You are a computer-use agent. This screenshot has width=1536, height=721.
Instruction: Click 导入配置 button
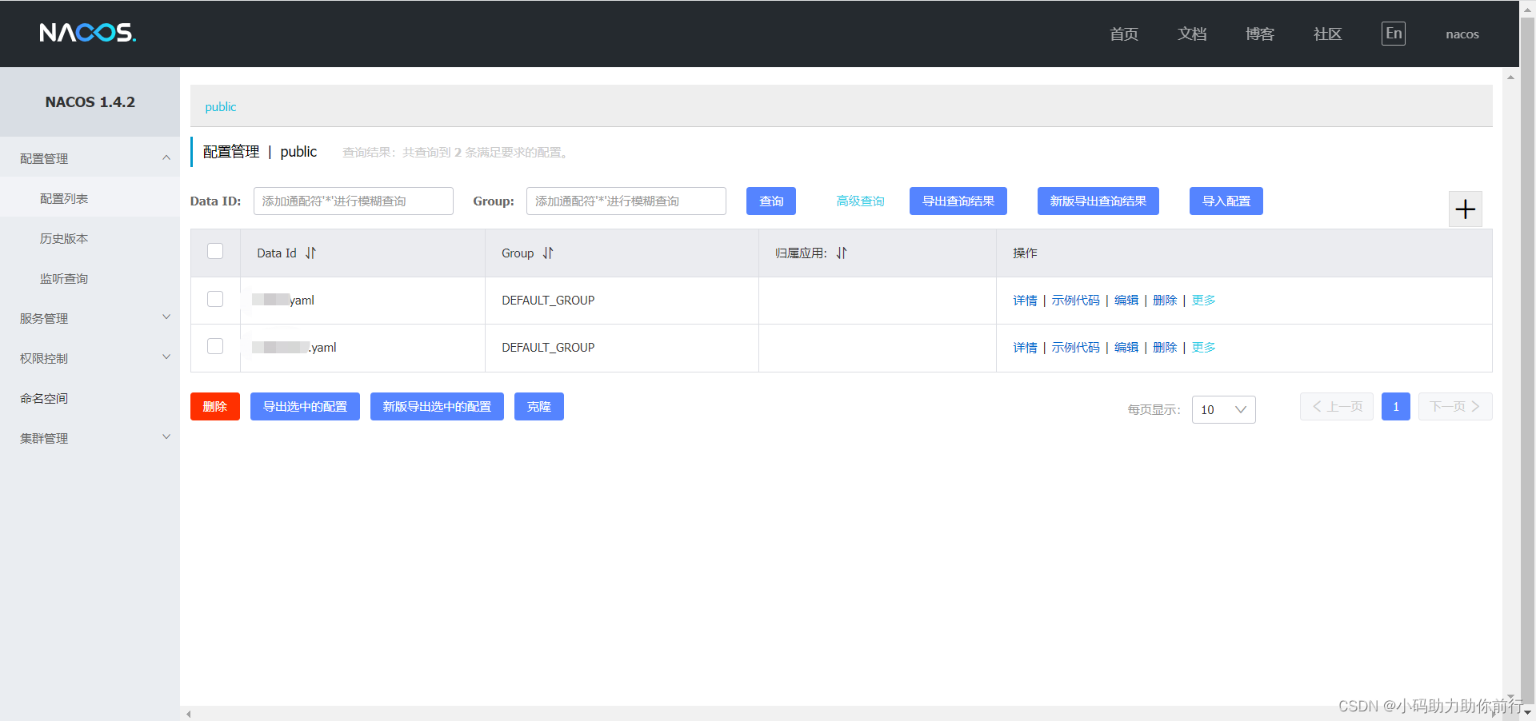1226,201
